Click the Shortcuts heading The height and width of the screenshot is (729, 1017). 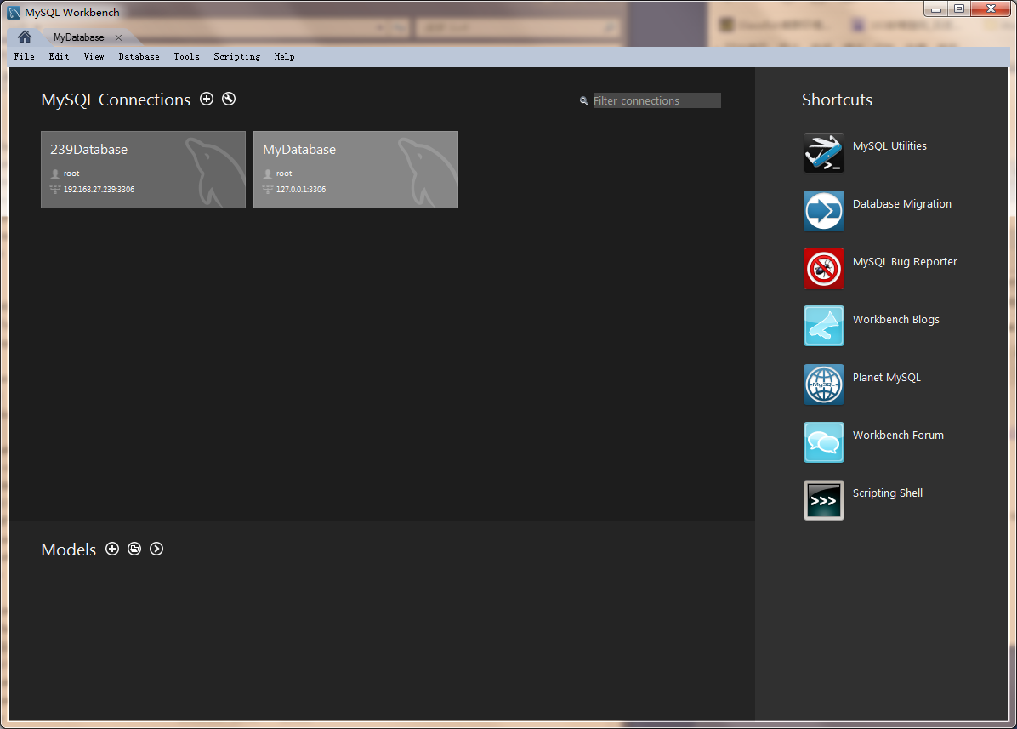[x=837, y=100]
